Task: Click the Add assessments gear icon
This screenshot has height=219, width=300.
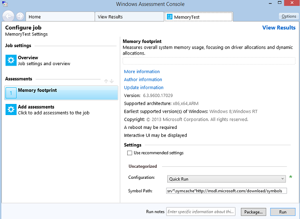Action: tap(11, 109)
